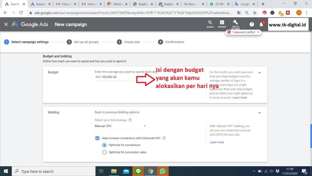Open WhatsApp from the Windows taskbar
The height and width of the screenshot is (176, 312).
162,171
